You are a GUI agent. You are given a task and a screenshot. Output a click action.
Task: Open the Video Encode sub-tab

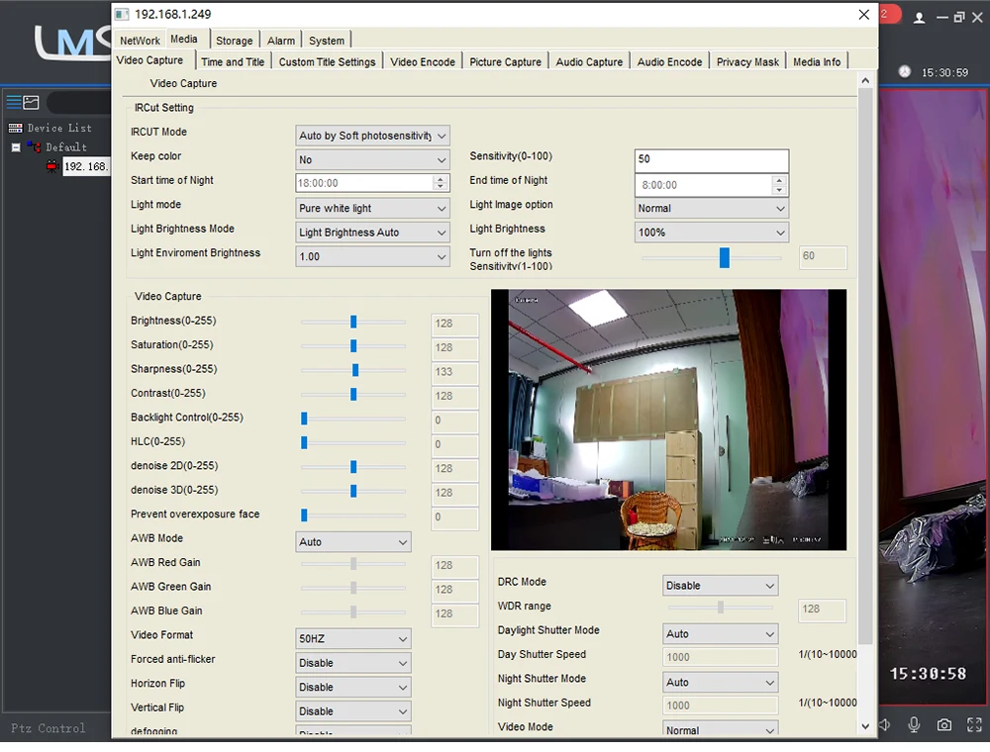[x=423, y=61]
